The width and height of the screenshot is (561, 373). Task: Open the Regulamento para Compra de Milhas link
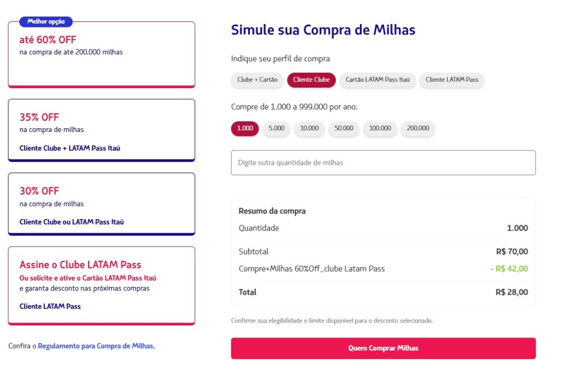pyautogui.click(x=96, y=346)
